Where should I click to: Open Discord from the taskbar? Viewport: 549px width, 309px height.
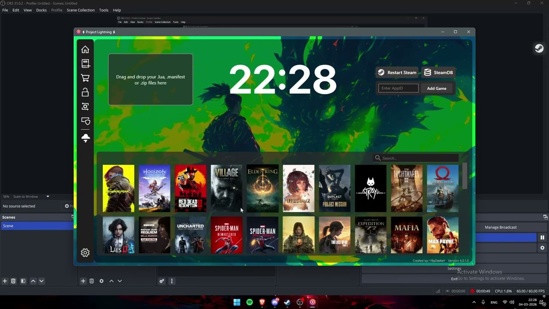click(275, 302)
